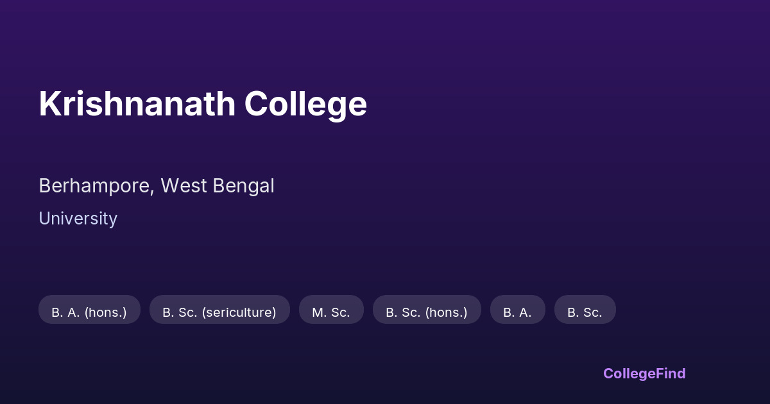Select the B. Sc. (sericulture) chip
This screenshot has height=404, width=770.
(x=219, y=312)
